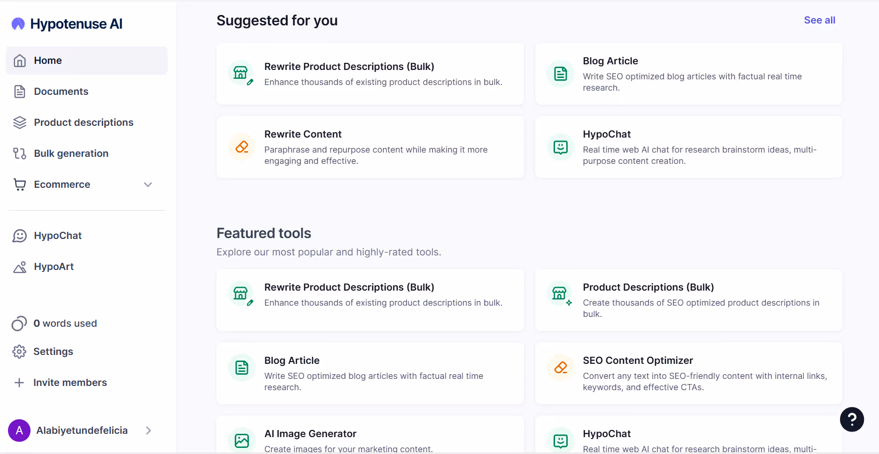Open the SEO Content Optimizer title
This screenshot has height=454, width=879.
pos(638,361)
